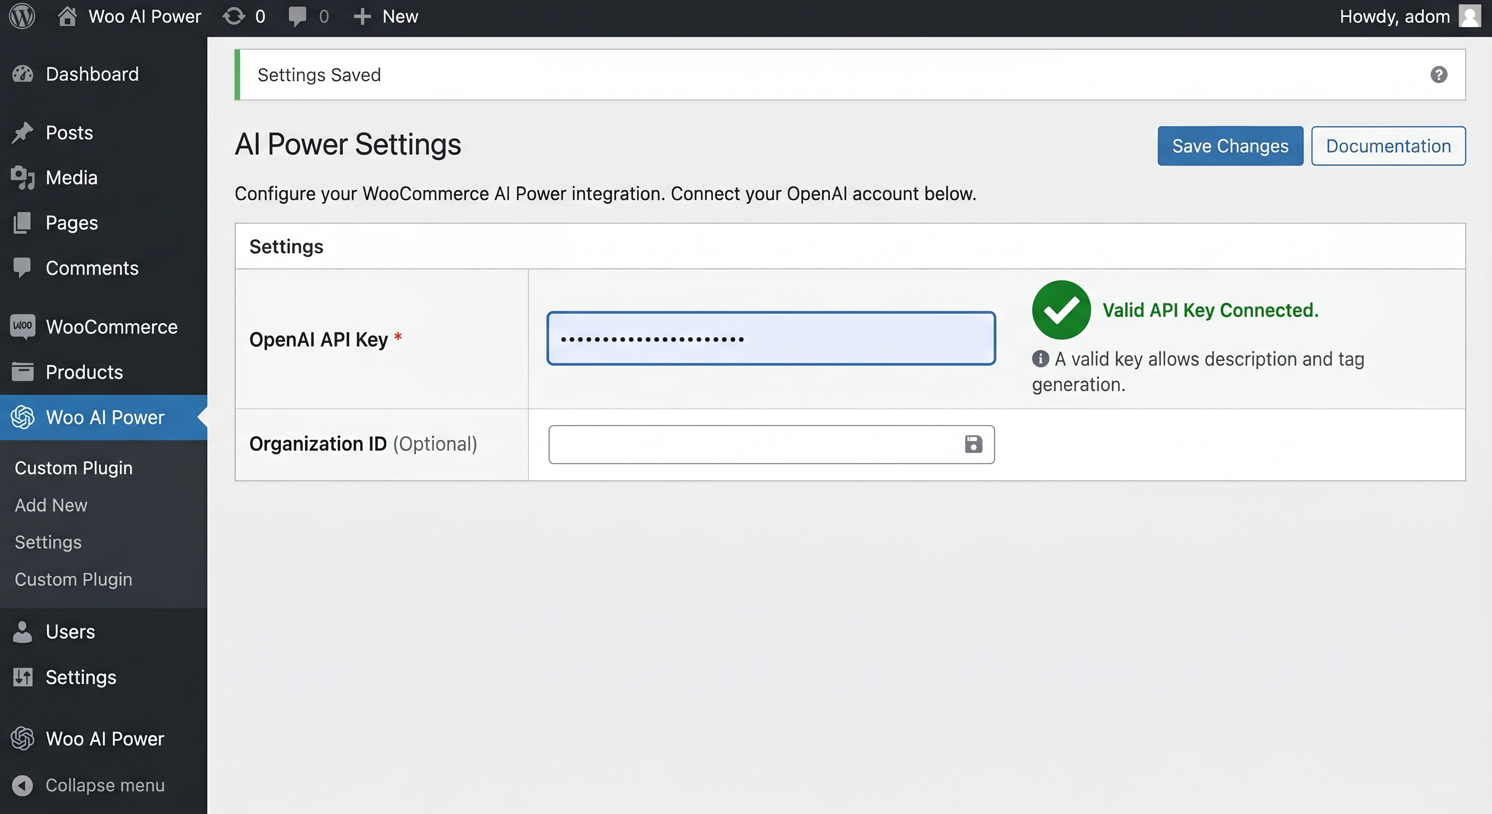1492x814 pixels.
Task: Click the Organization ID (Optional) label
Action: (363, 444)
